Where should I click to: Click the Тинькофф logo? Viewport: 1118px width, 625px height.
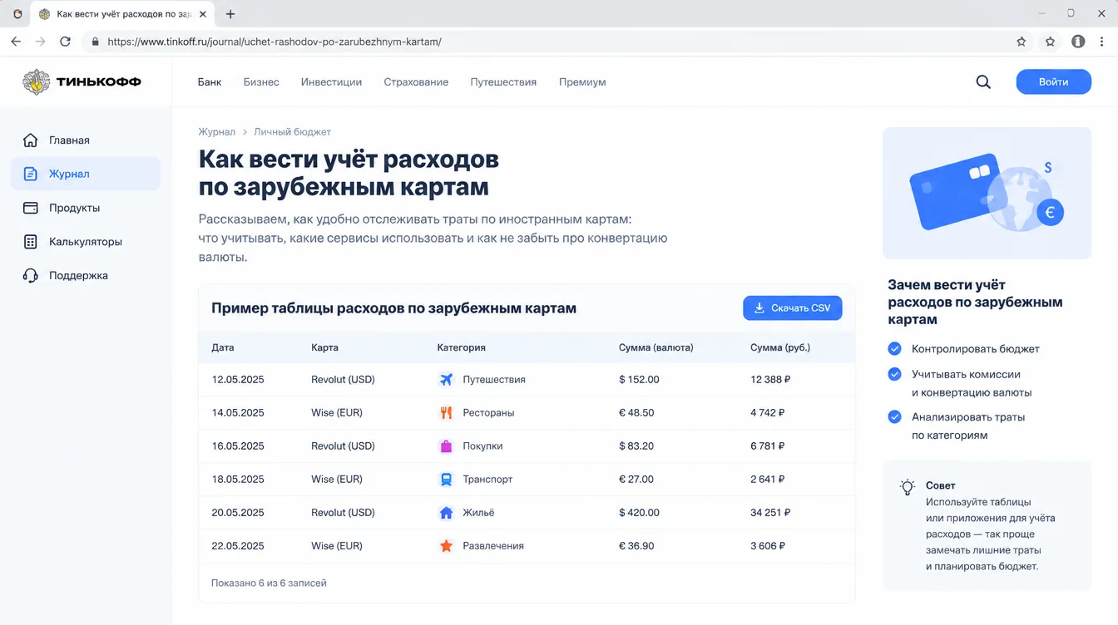(82, 82)
